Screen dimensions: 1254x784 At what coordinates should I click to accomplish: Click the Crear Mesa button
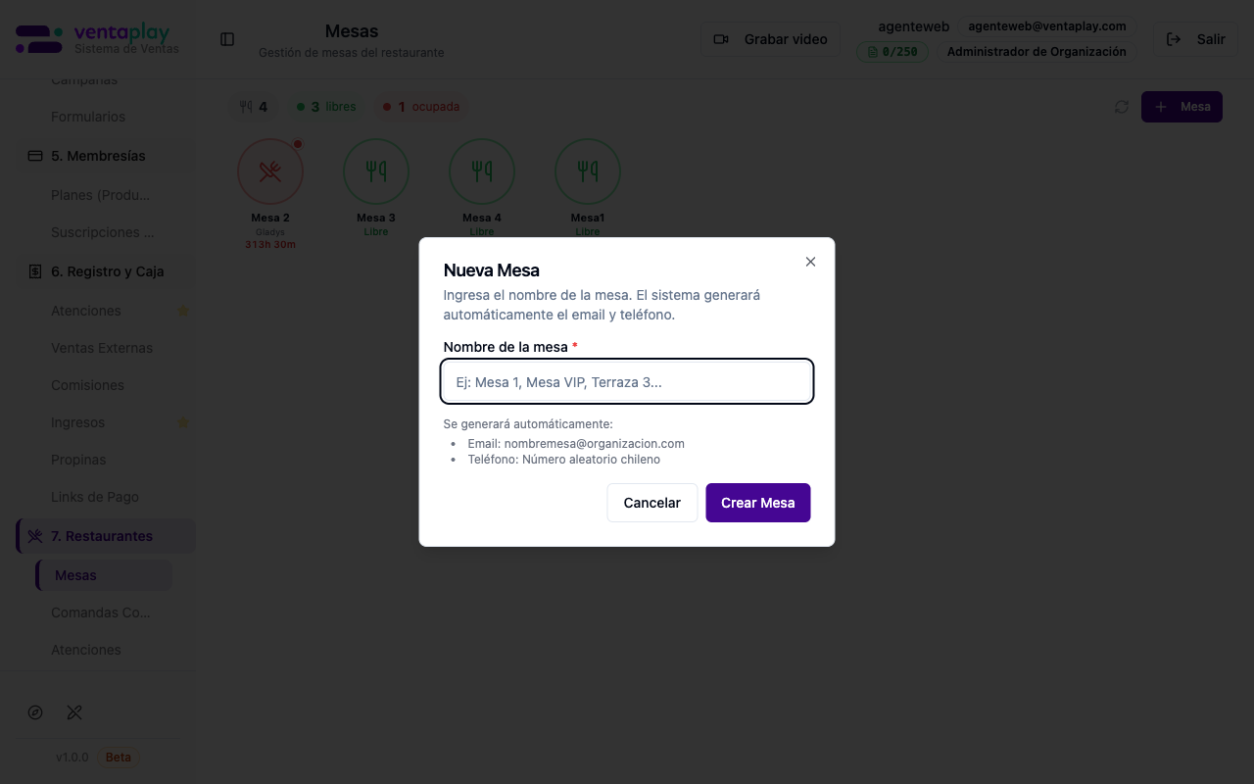click(757, 502)
